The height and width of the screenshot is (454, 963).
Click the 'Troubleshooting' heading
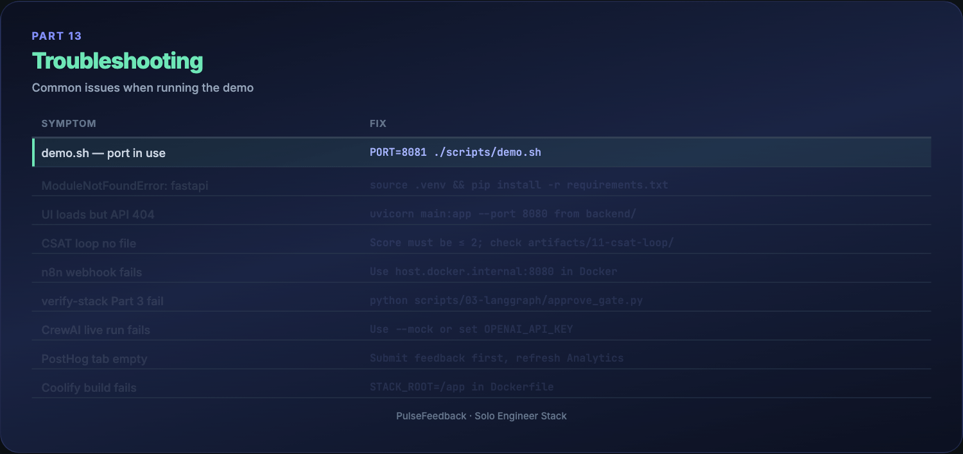pyautogui.click(x=117, y=61)
